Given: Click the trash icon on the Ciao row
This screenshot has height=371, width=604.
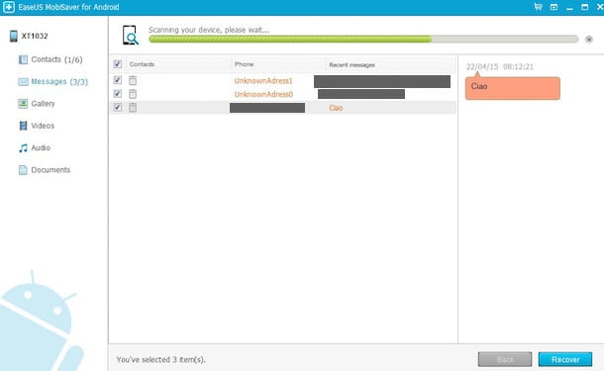Looking at the screenshot, I should coord(133,108).
